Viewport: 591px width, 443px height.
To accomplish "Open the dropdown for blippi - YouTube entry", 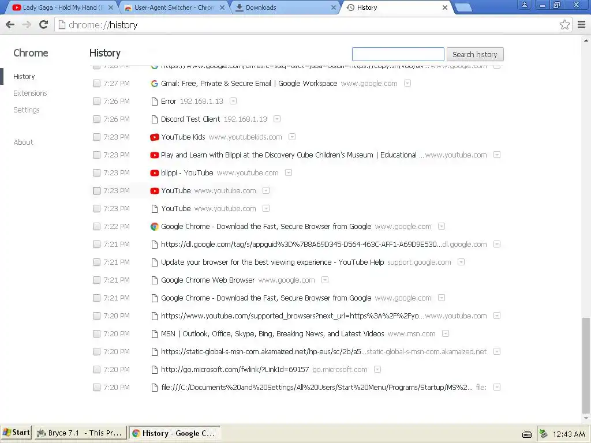I will [289, 172].
